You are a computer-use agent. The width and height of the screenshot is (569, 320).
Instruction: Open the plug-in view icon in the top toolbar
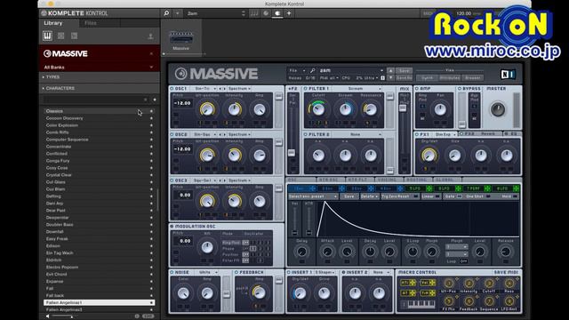(277, 13)
